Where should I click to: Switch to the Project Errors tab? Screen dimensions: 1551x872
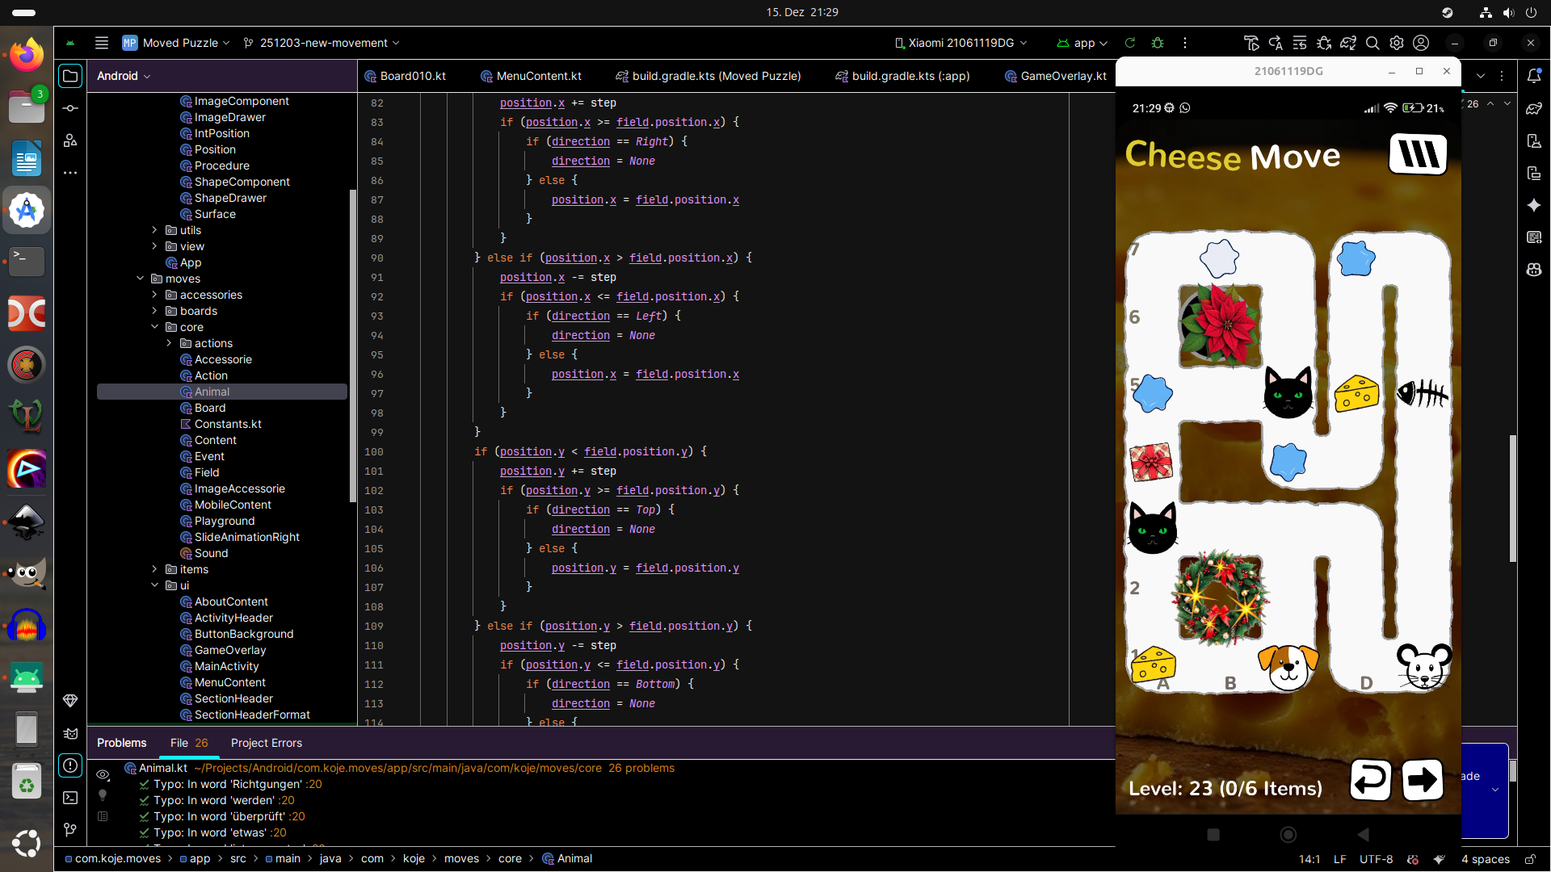point(266,743)
